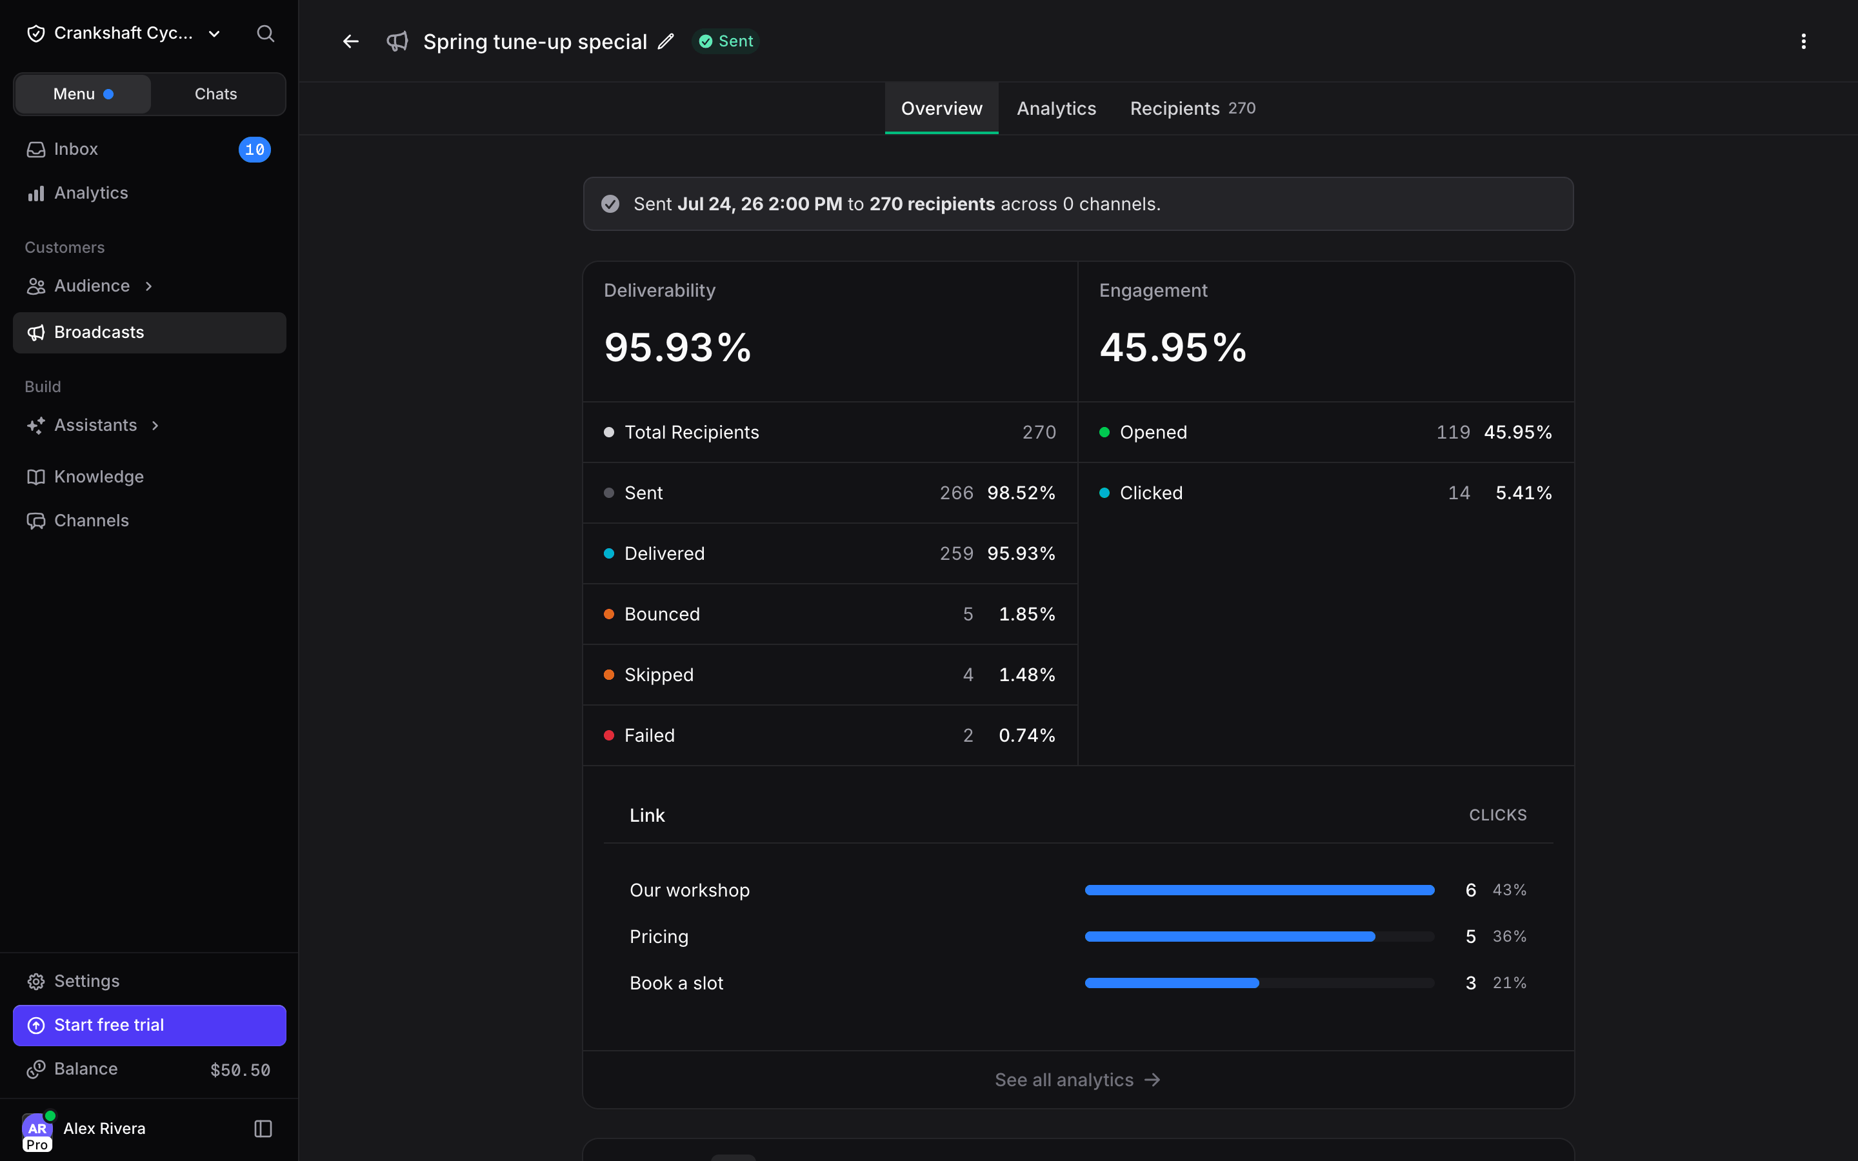Go back using the left arrow
This screenshot has height=1161, width=1858.
point(351,41)
